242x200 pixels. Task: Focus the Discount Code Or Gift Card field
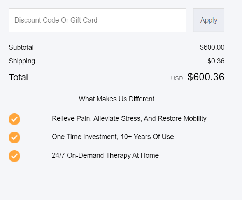pos(97,20)
